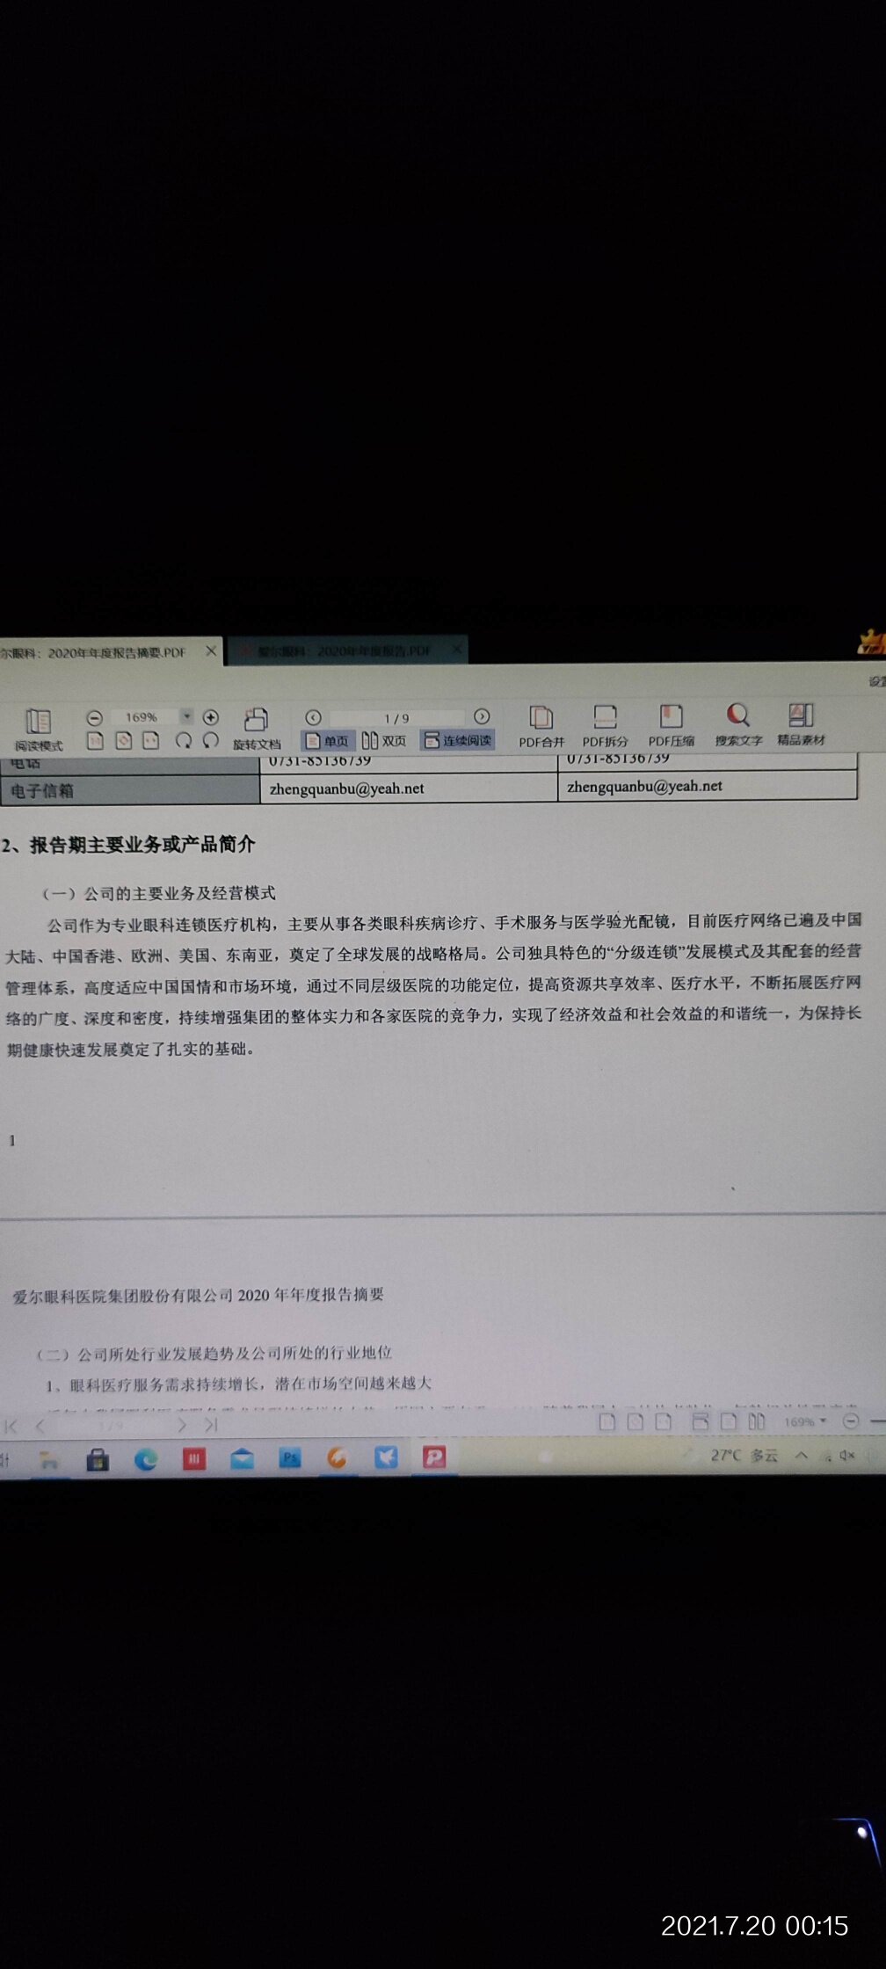Open the PDF合并 merge tool
The height and width of the screenshot is (1969, 886).
click(541, 726)
